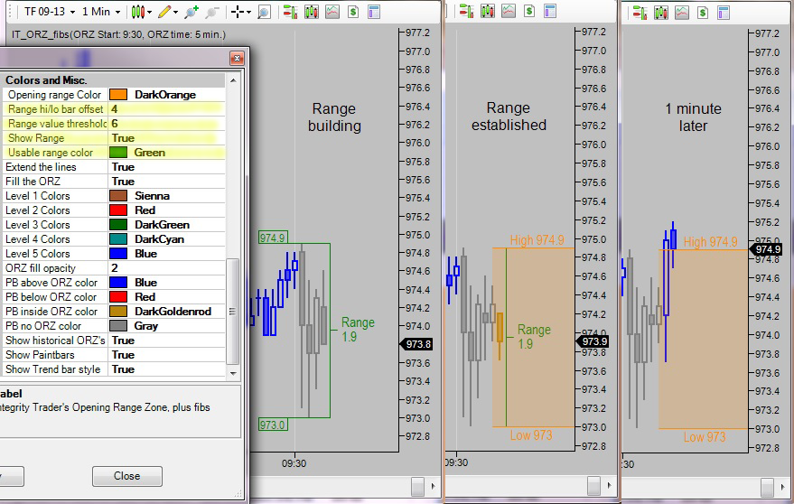Open Properties icon in left chart toolbar
Viewport: 794px width, 504px height.
[x=374, y=12]
